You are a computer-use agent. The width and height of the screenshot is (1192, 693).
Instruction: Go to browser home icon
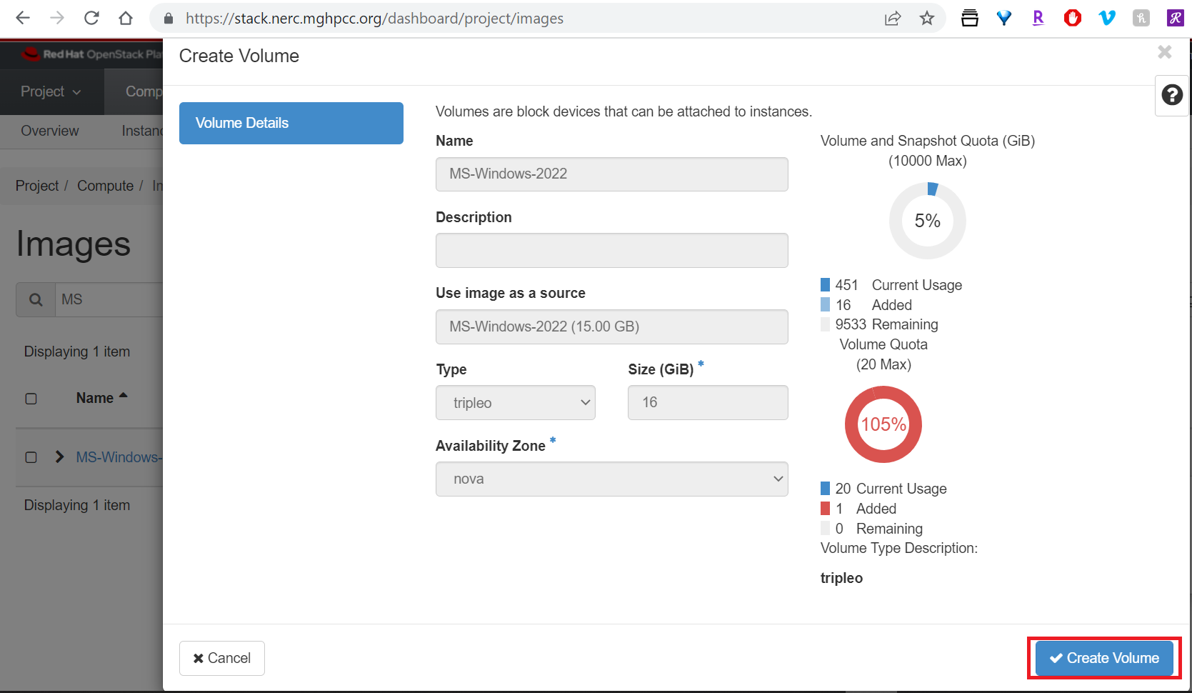(126, 19)
